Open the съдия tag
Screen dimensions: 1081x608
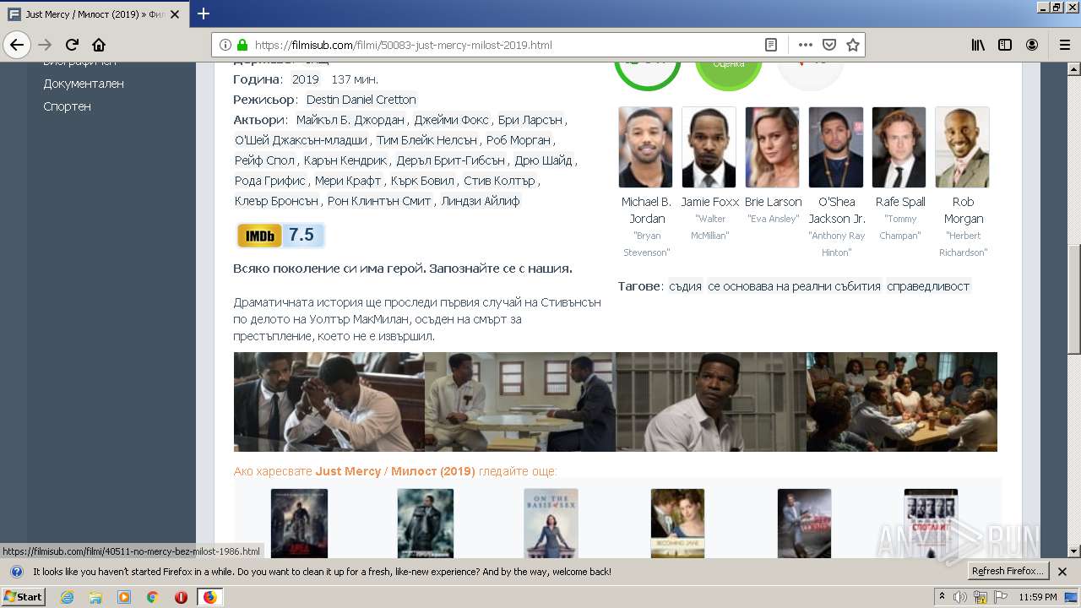pyautogui.click(x=685, y=286)
